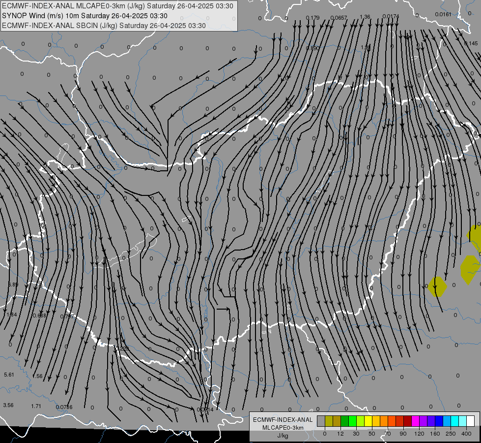Click the grid value 0.0174
The height and width of the screenshot is (443, 481).
point(391,16)
